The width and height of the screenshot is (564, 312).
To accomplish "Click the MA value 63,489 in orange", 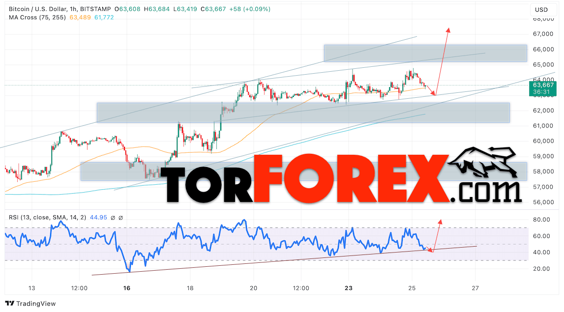I will pos(80,17).
